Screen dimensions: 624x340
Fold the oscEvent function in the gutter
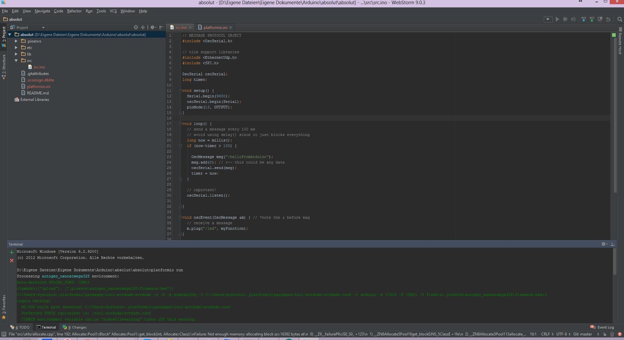(181, 218)
